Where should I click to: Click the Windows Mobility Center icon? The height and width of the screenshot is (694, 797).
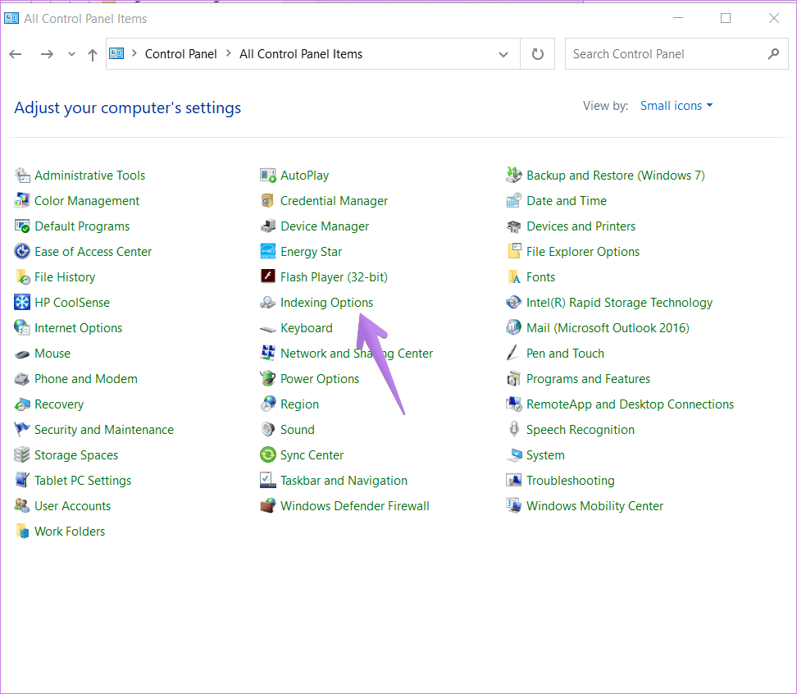pyautogui.click(x=514, y=506)
